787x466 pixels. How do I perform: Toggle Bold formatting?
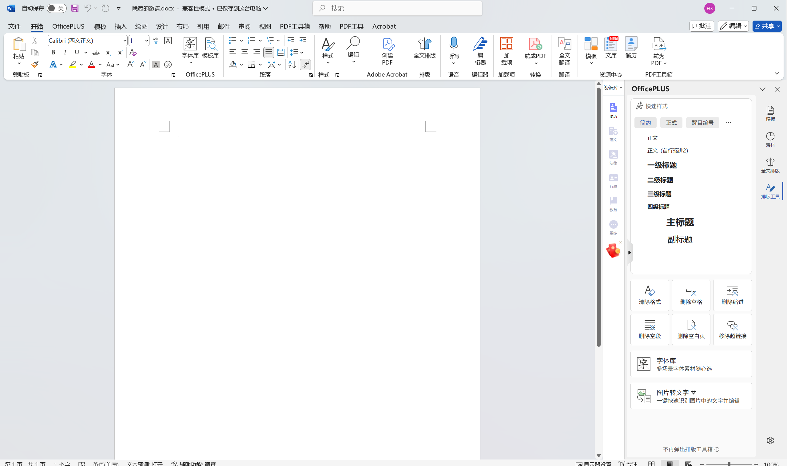pyautogui.click(x=53, y=53)
